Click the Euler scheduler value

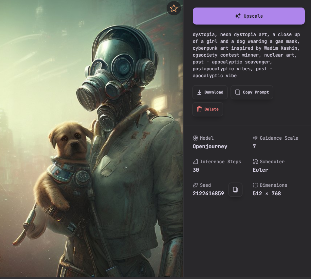260,170
